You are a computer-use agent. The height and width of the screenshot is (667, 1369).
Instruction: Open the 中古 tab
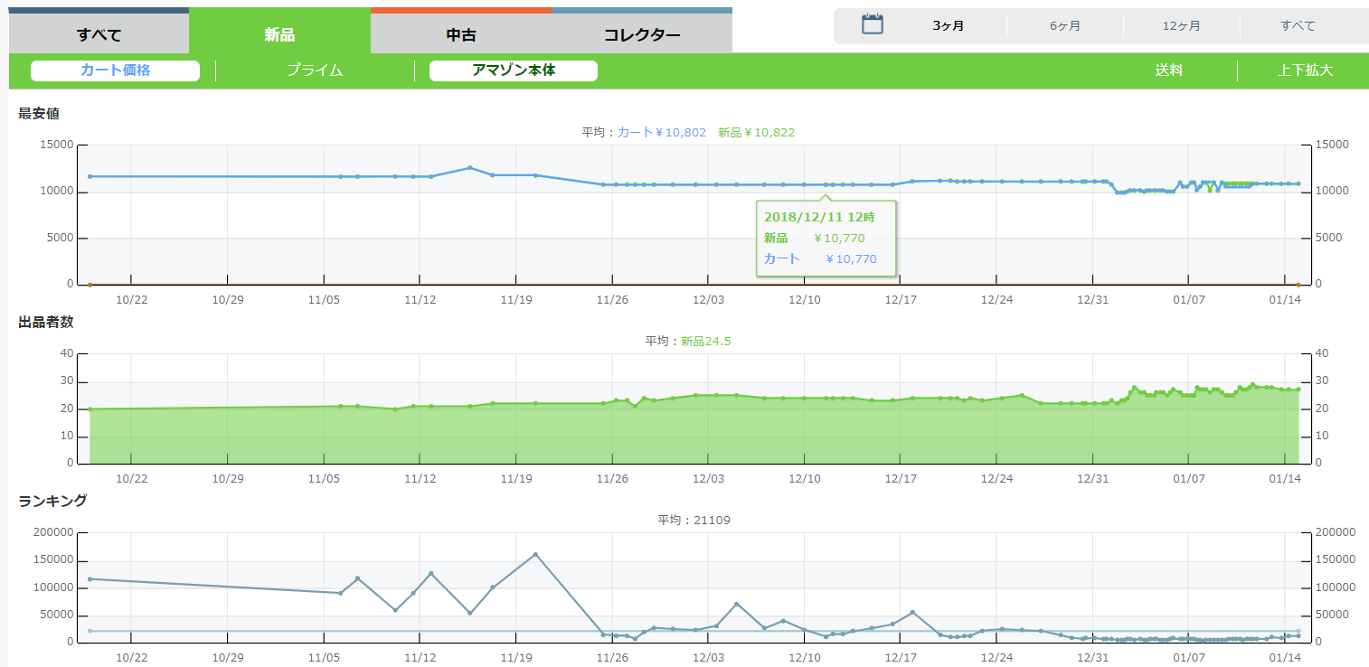tap(460, 35)
